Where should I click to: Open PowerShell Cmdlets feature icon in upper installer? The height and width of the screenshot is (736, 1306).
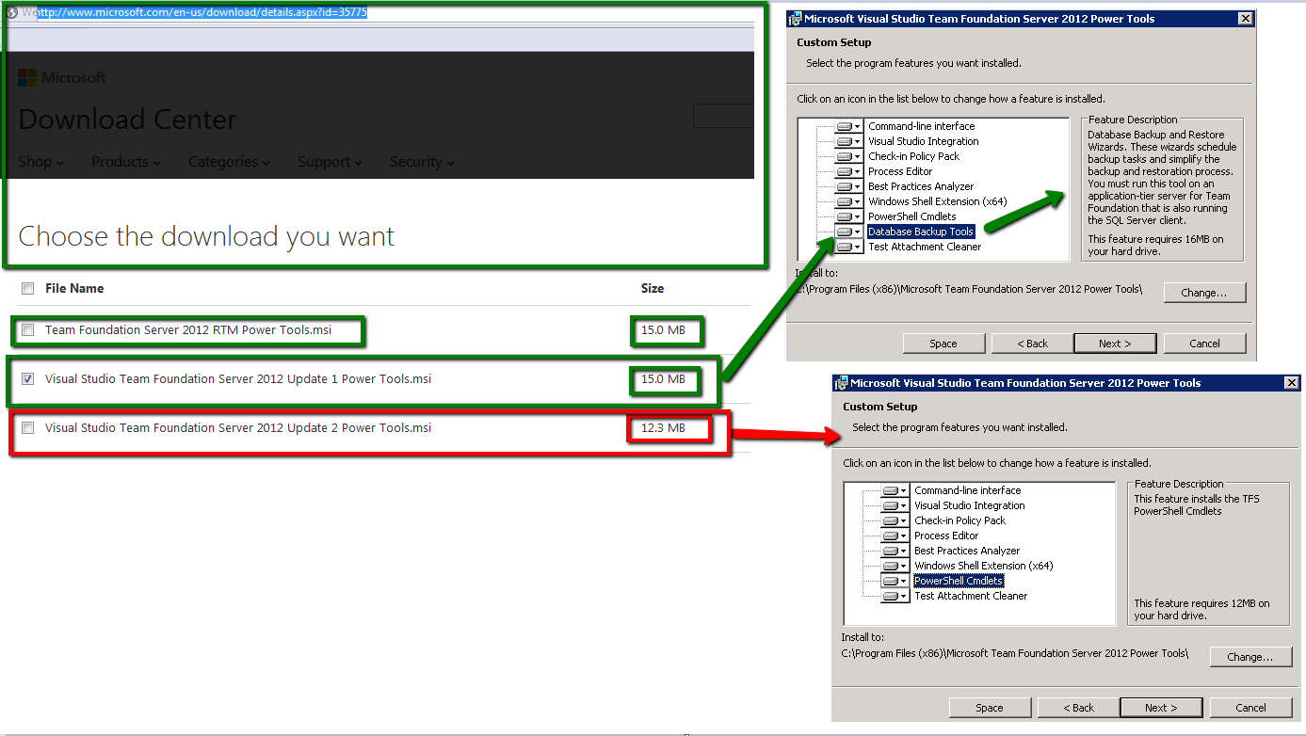849,216
